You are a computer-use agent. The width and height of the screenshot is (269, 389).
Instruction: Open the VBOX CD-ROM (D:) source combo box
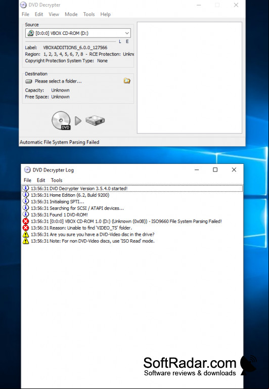click(78, 33)
